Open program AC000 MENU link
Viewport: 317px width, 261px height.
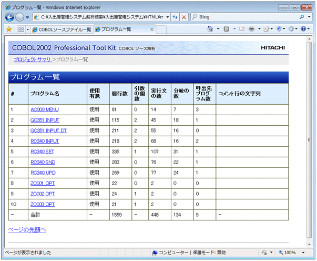[x=45, y=109]
